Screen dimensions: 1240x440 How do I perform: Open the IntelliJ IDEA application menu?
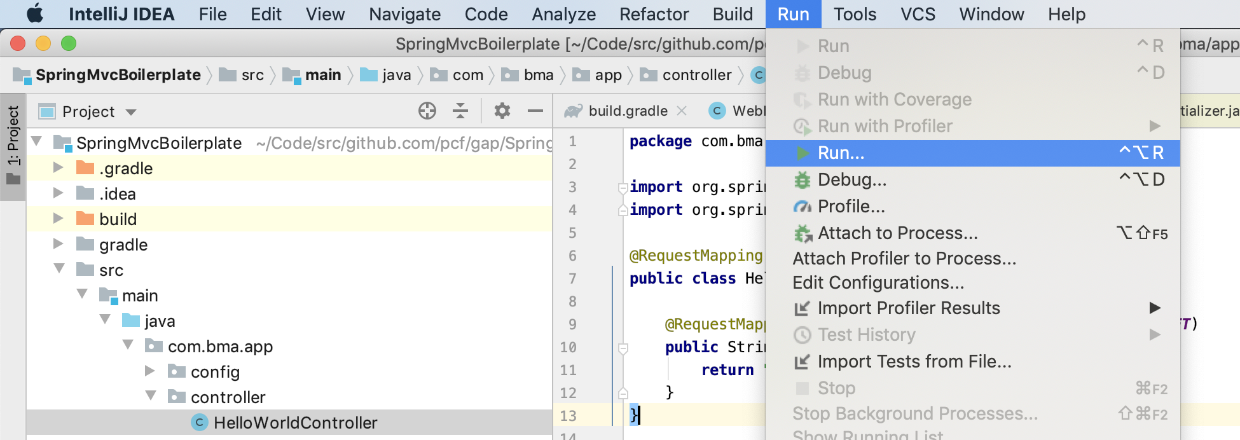pos(121,14)
